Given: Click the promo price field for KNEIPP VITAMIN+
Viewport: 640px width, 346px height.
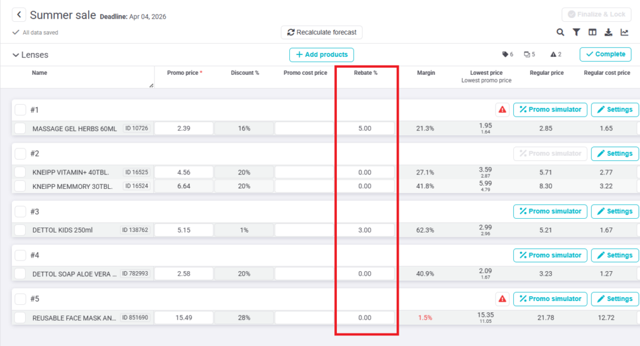Looking at the screenshot, I should 183,172.
